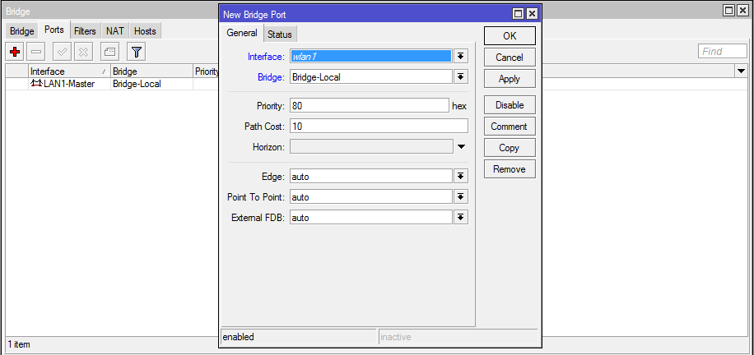Click the Path Cost input field

pyautogui.click(x=378, y=127)
